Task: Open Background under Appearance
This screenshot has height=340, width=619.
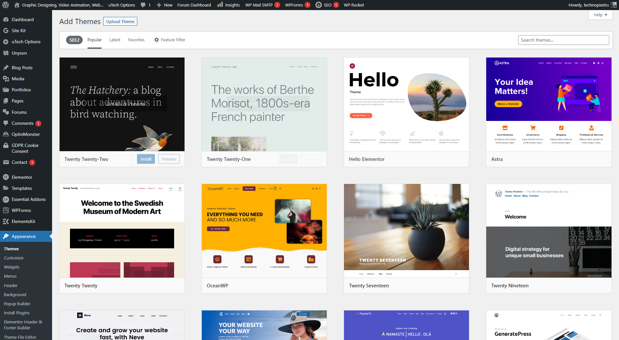Action: (15, 294)
